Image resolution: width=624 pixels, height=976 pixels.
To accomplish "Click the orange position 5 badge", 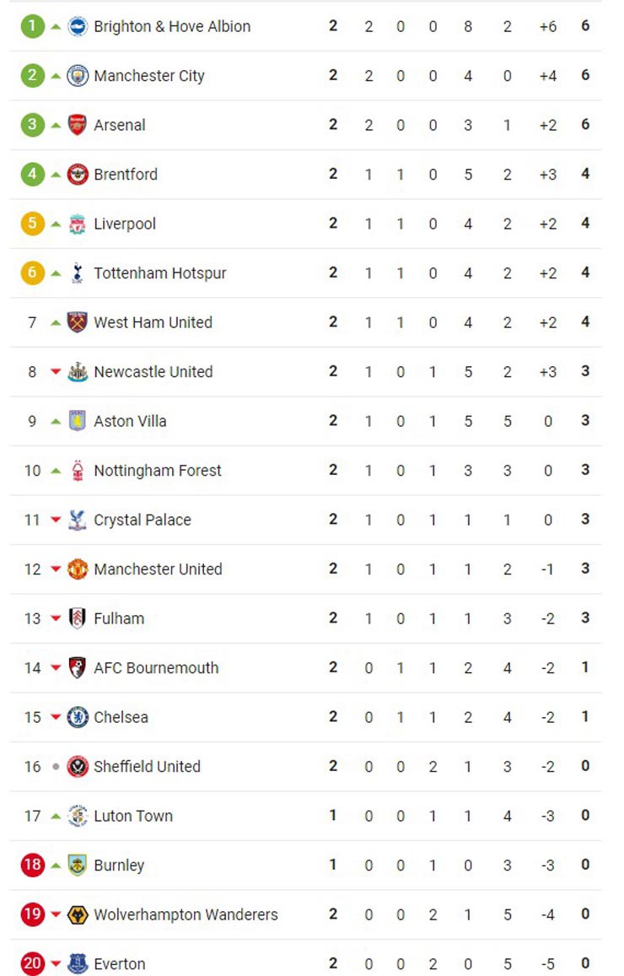I will (x=32, y=224).
